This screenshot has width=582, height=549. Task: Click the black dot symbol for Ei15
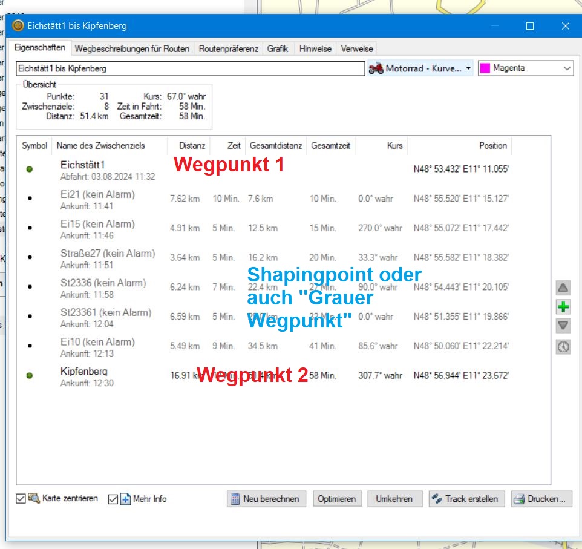[x=30, y=228]
